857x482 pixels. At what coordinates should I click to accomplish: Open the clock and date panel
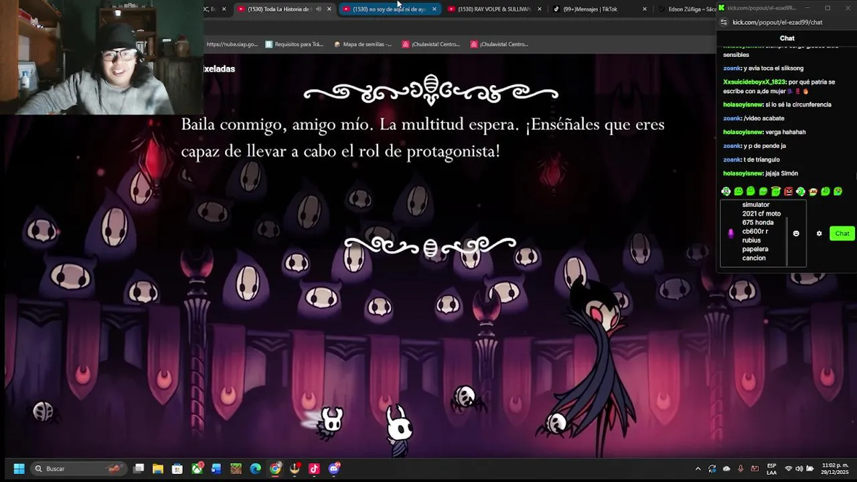tap(835, 469)
